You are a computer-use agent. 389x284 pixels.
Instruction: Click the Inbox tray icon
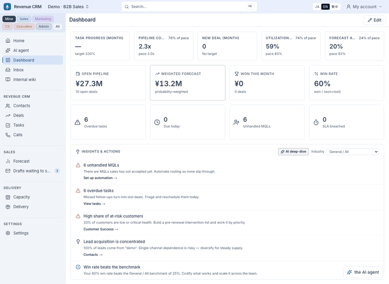(x=8, y=70)
